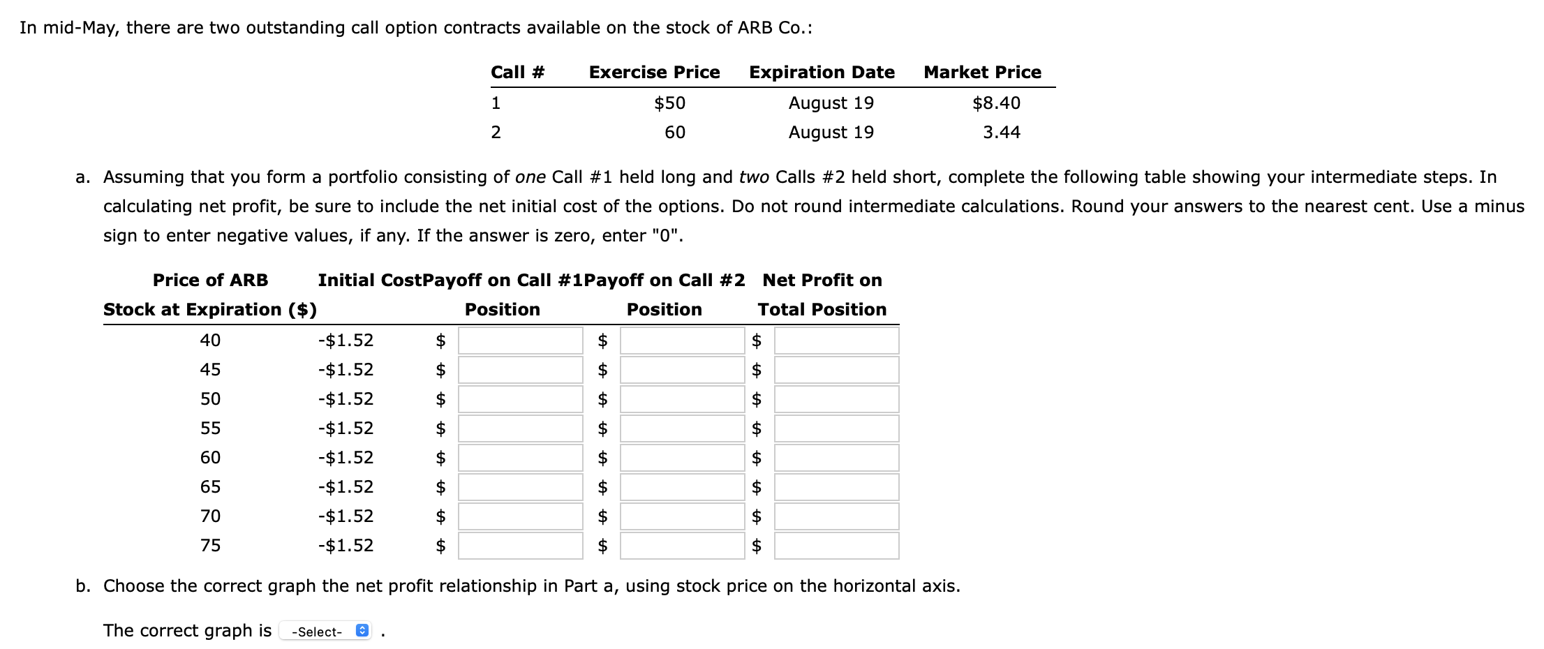Click net profit field for price 55

(836, 428)
